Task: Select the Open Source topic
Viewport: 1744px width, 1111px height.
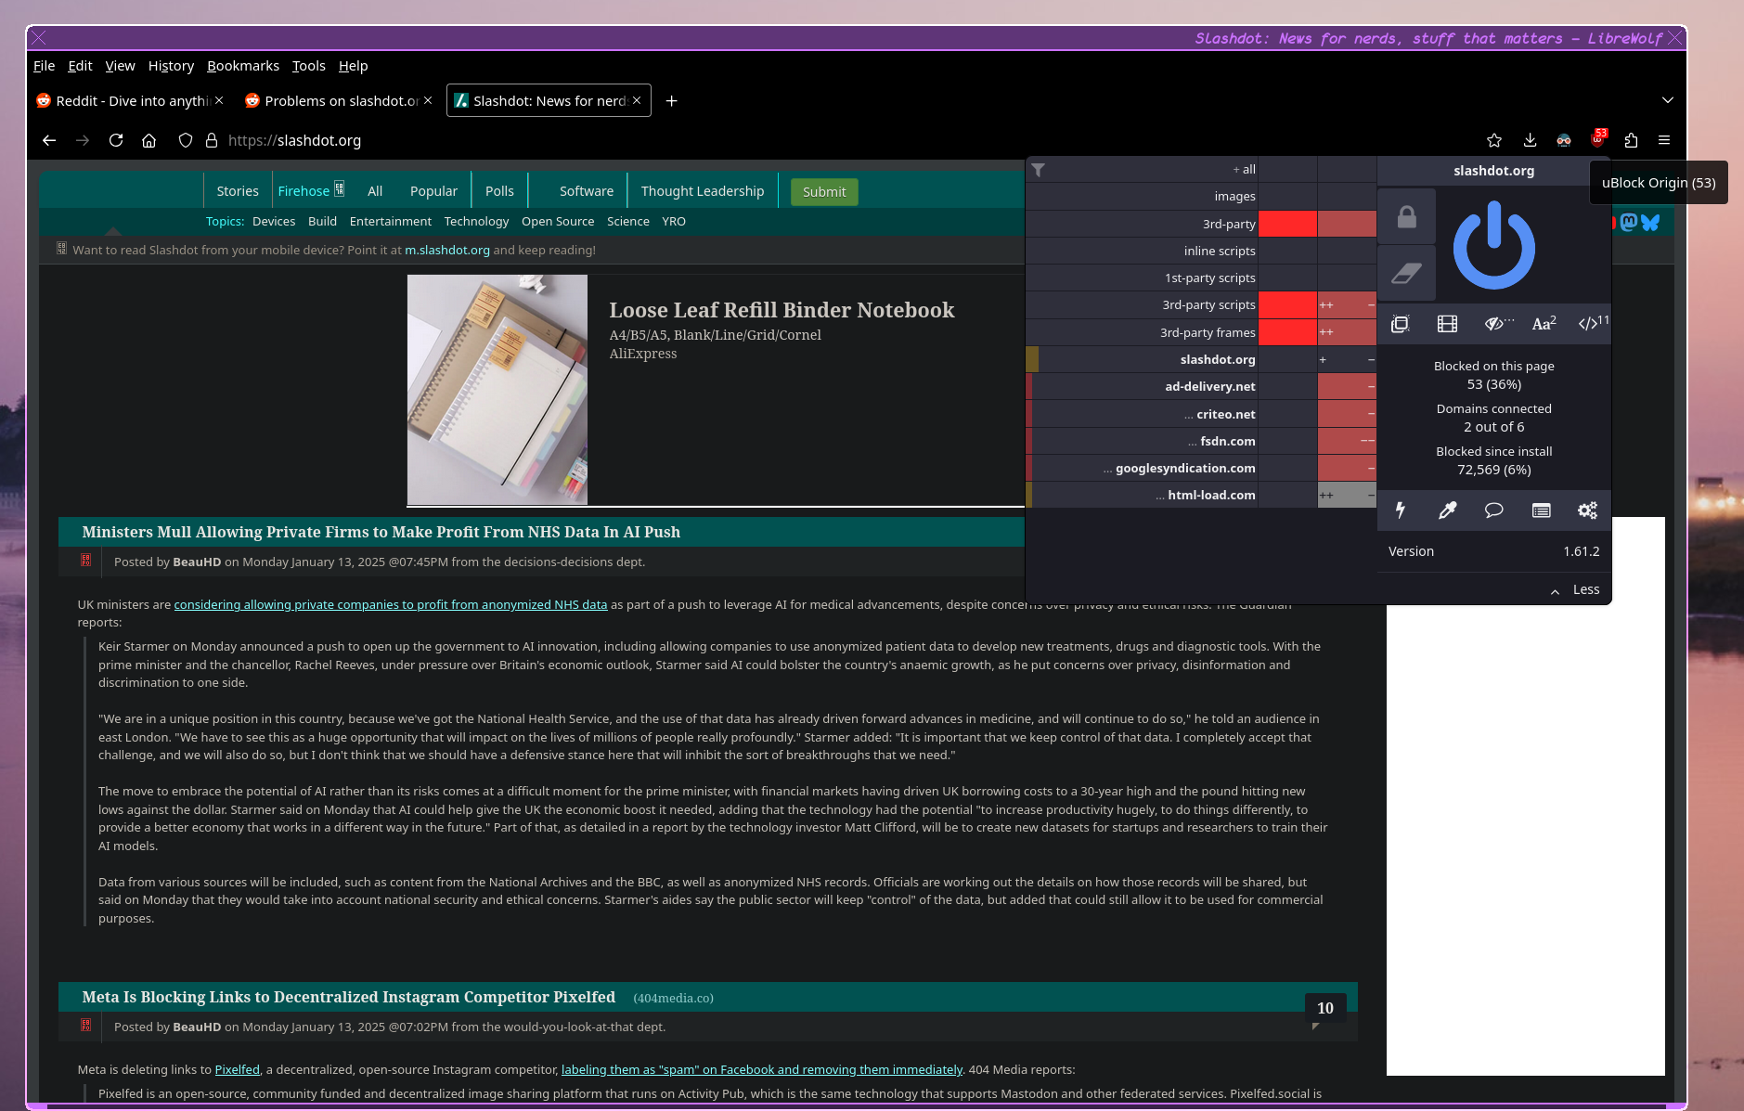Action: (x=558, y=221)
